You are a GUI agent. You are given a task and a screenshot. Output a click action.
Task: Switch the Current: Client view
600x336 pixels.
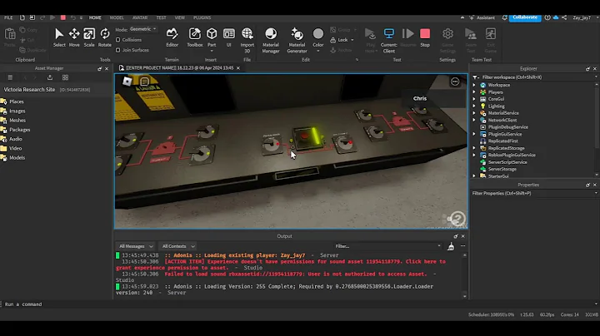tap(389, 40)
